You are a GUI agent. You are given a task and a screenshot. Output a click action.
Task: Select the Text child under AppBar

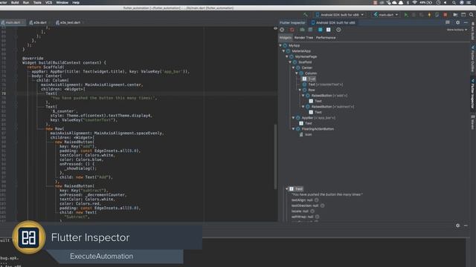[306, 123]
